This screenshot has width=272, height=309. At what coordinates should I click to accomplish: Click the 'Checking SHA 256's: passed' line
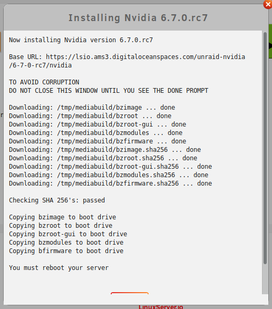point(57,200)
